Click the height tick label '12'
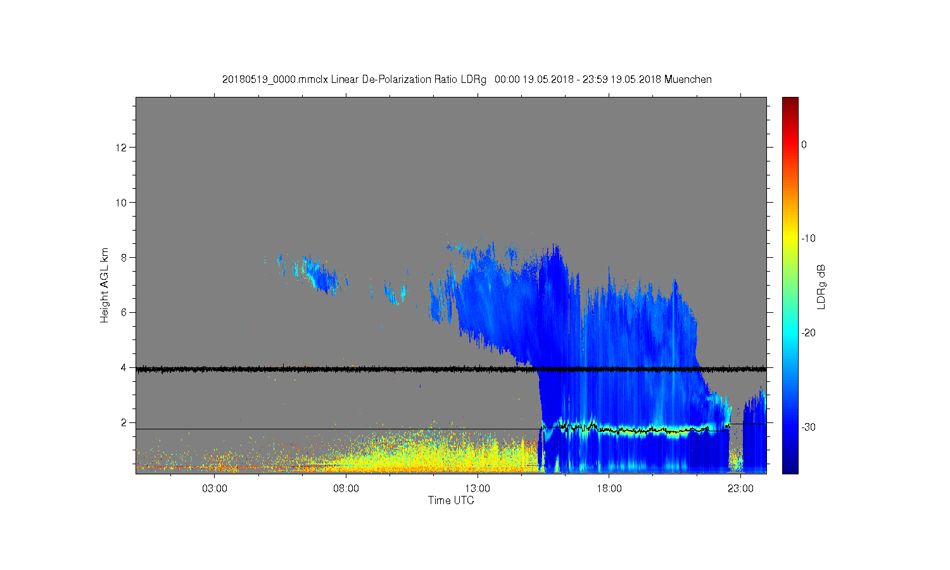The height and width of the screenshot is (570, 950). [x=122, y=148]
